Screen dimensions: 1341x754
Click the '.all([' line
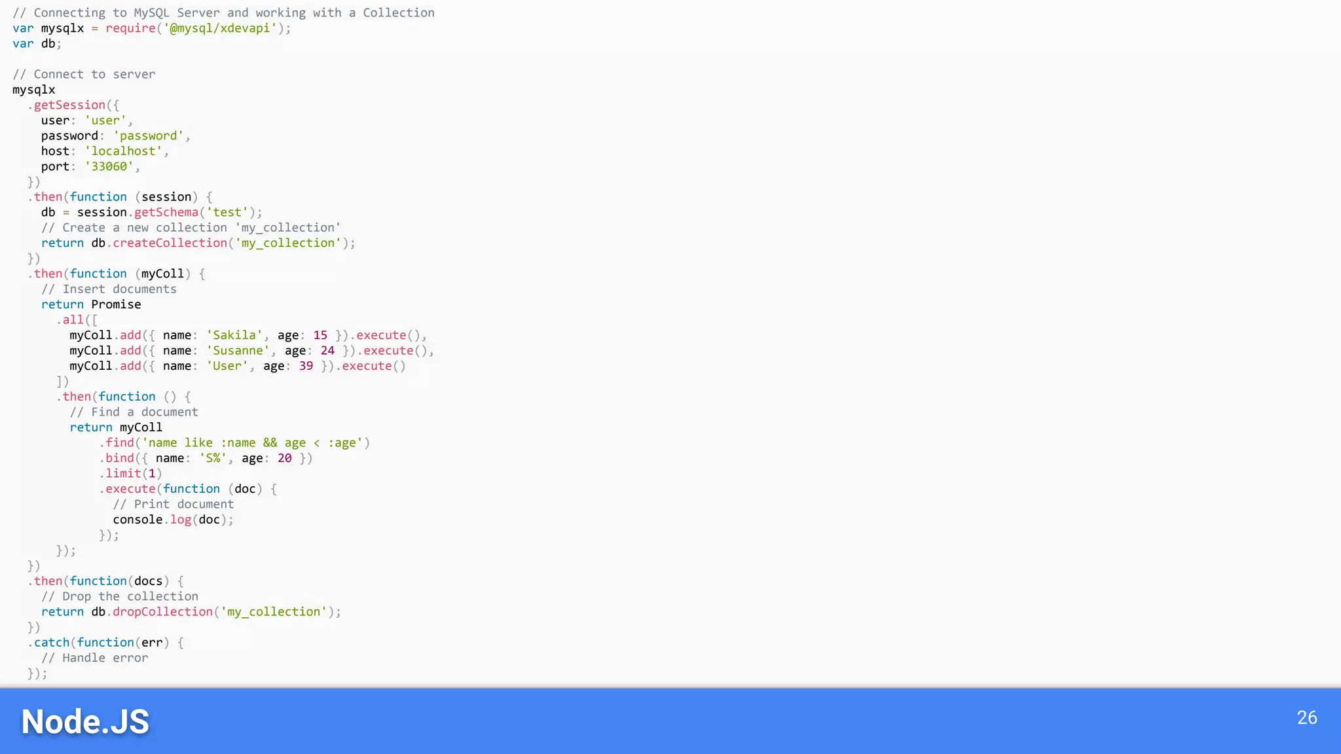(77, 320)
